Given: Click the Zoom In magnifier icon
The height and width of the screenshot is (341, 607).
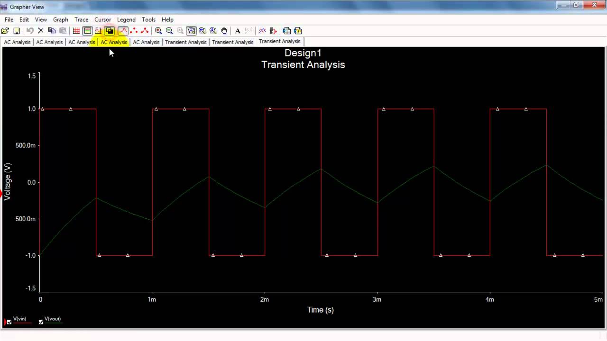Looking at the screenshot, I should pyautogui.click(x=158, y=31).
